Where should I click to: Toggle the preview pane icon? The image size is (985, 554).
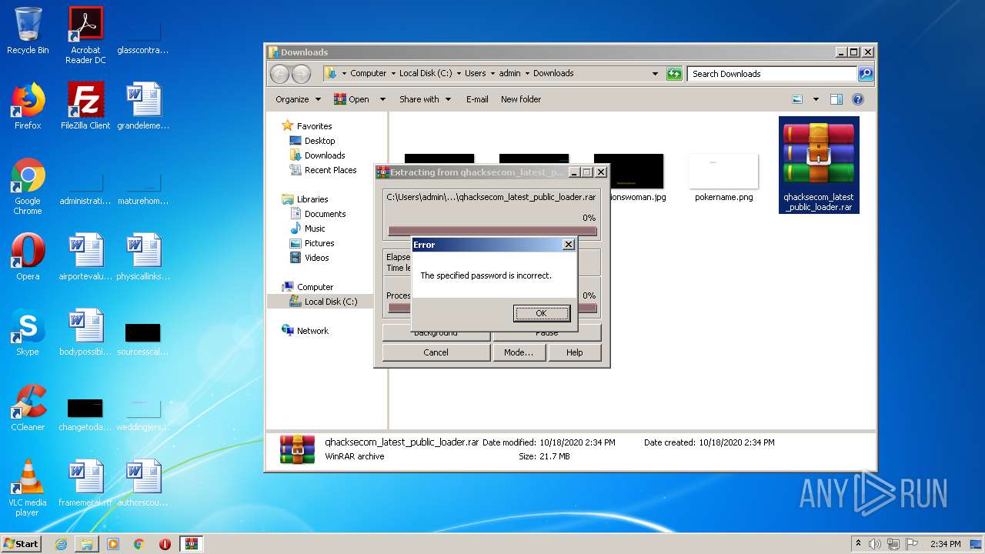pos(836,99)
